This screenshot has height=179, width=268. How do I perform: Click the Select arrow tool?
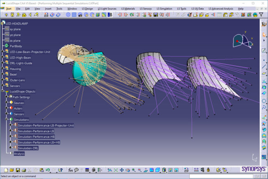(264, 35)
